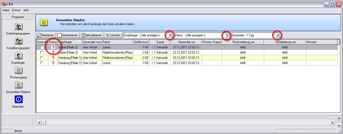343x134 pixels.
Task: Click red question mark status in first row
Action: [x=53, y=47]
